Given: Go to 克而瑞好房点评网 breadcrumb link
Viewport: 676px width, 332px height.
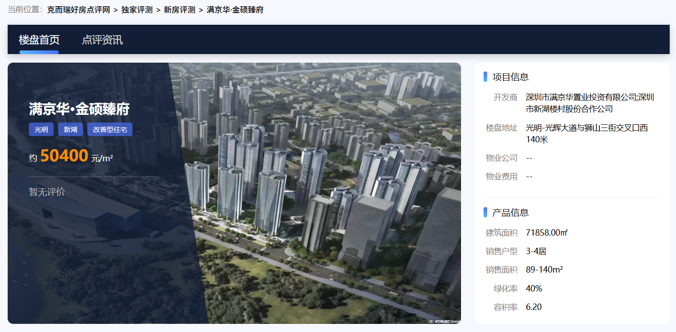Looking at the screenshot, I should tap(78, 9).
